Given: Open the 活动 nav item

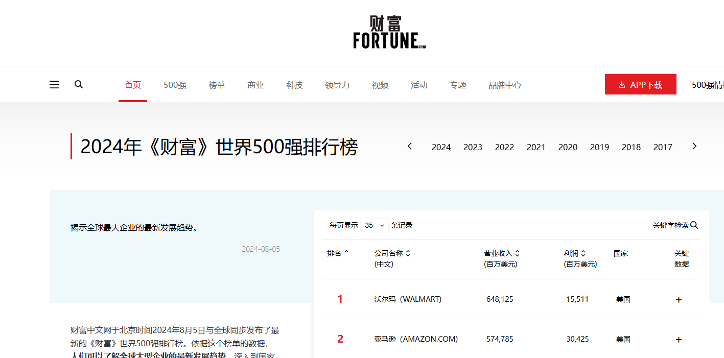Looking at the screenshot, I should point(419,85).
